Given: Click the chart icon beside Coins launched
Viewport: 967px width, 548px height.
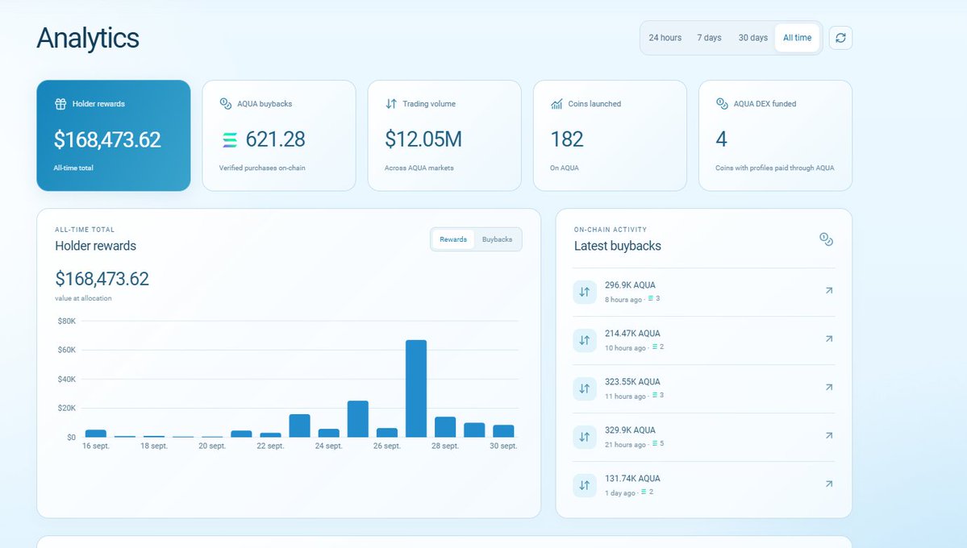Looking at the screenshot, I should [556, 104].
